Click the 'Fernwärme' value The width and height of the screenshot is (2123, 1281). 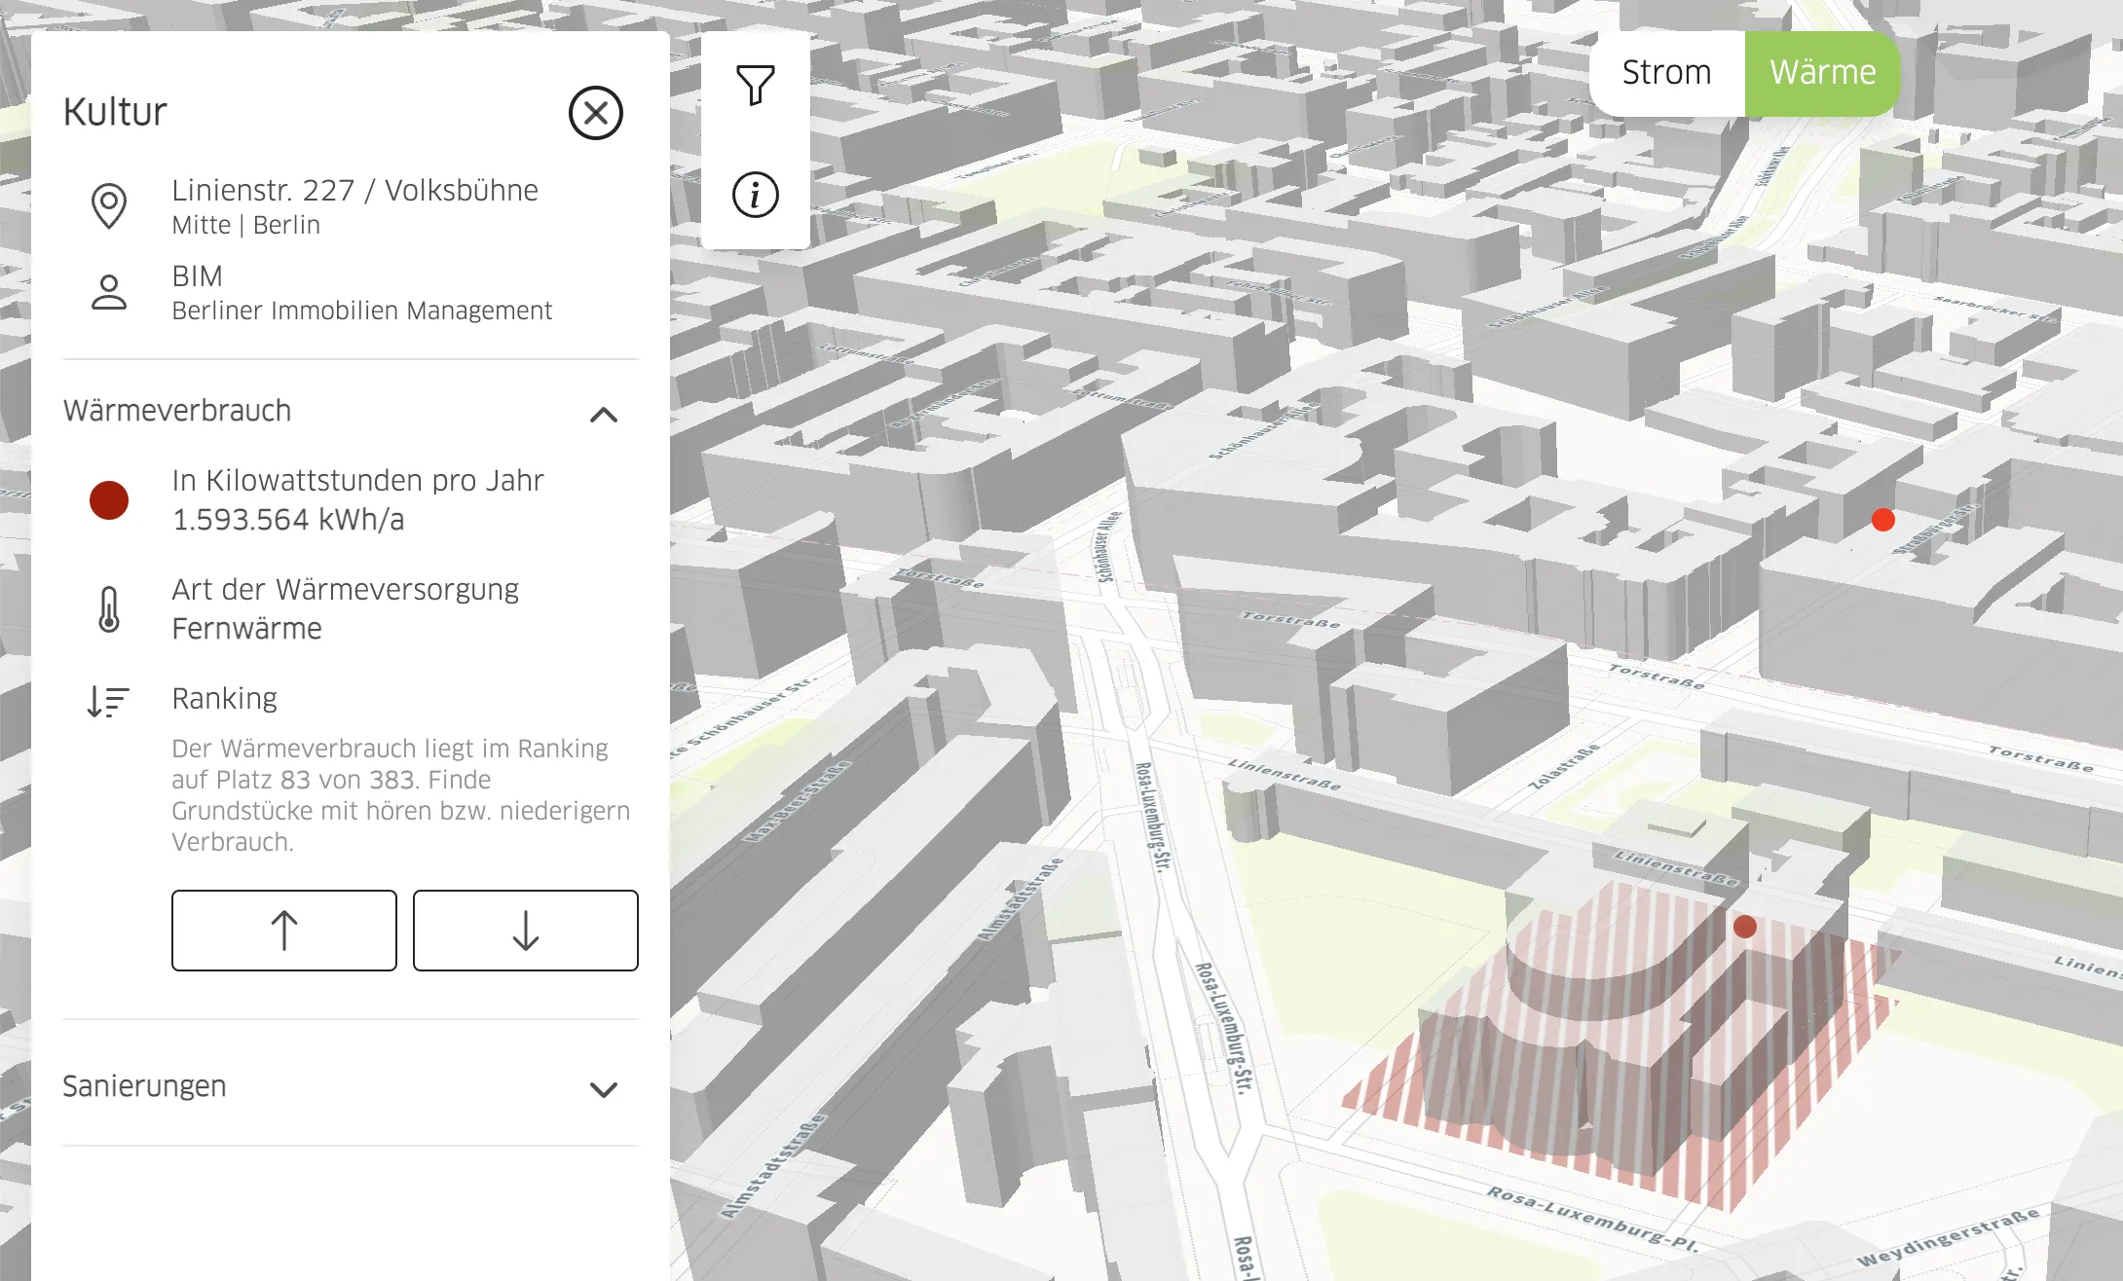coord(246,629)
